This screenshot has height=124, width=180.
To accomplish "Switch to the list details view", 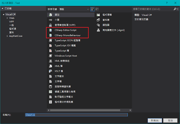I will pos(97,9).
